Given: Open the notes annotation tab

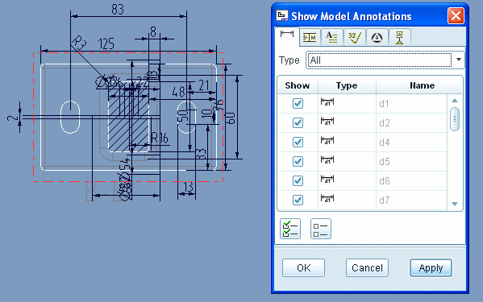Looking at the screenshot, I should [331, 38].
